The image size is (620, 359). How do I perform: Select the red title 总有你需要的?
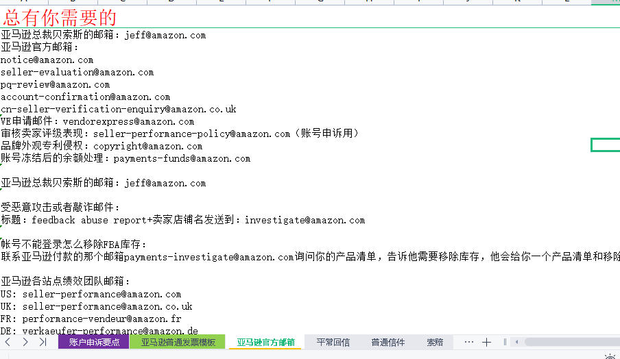tap(59, 18)
